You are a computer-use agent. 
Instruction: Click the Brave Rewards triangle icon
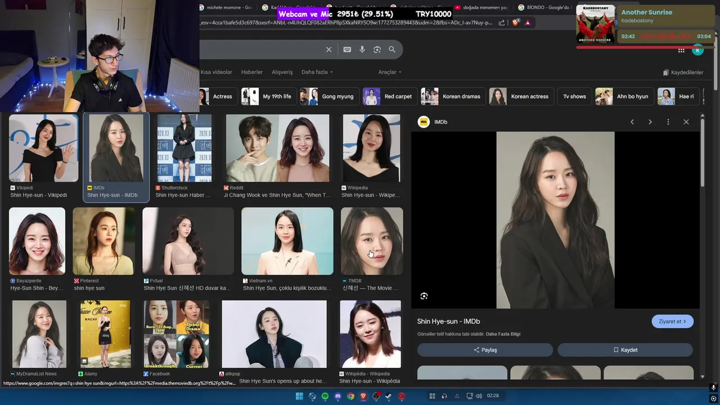pos(528,22)
